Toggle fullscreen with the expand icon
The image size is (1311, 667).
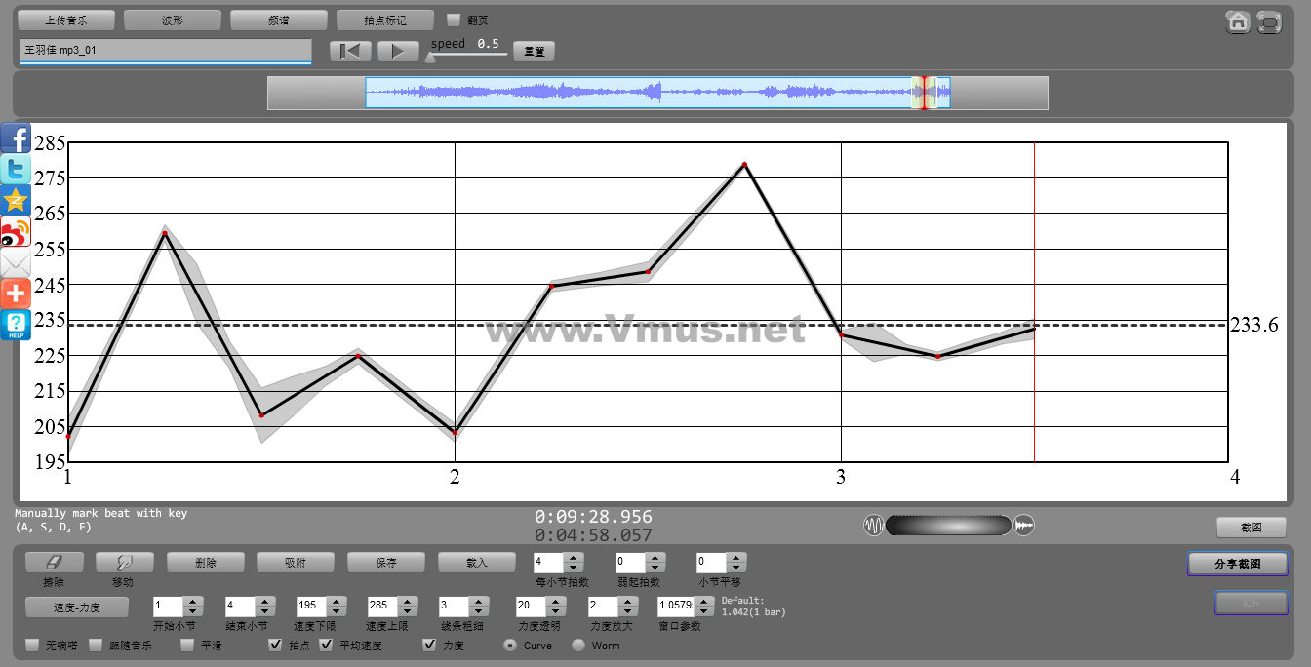coord(1269,21)
